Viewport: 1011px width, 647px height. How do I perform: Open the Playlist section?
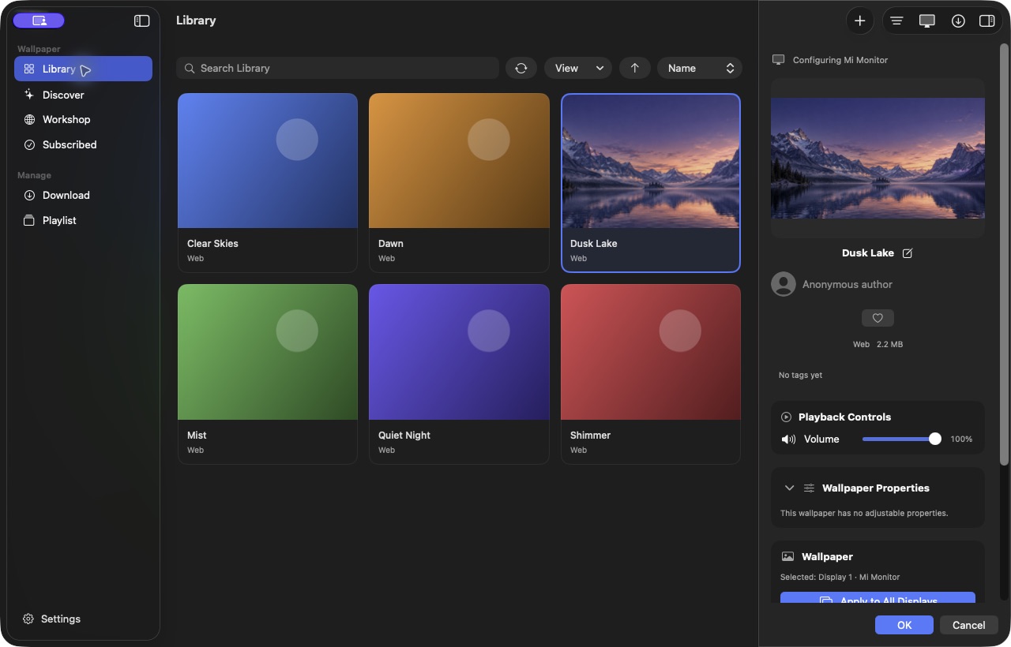click(83, 221)
